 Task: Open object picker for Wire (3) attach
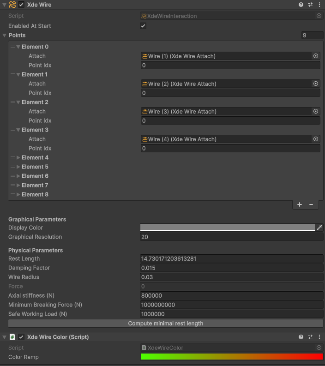[316, 111]
